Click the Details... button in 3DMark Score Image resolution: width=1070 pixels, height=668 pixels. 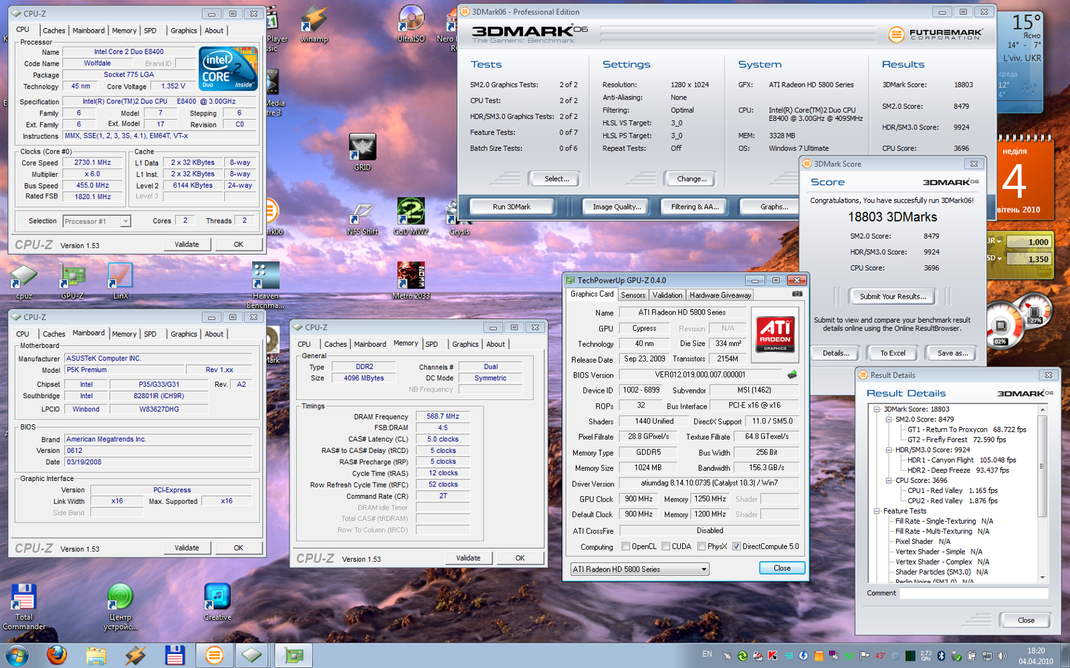pos(836,353)
